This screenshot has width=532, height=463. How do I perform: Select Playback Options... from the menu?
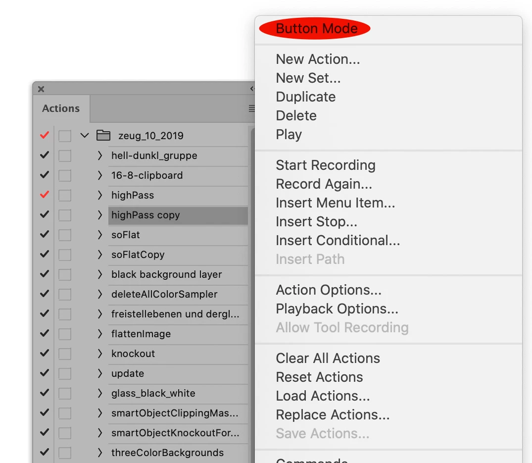click(x=337, y=309)
